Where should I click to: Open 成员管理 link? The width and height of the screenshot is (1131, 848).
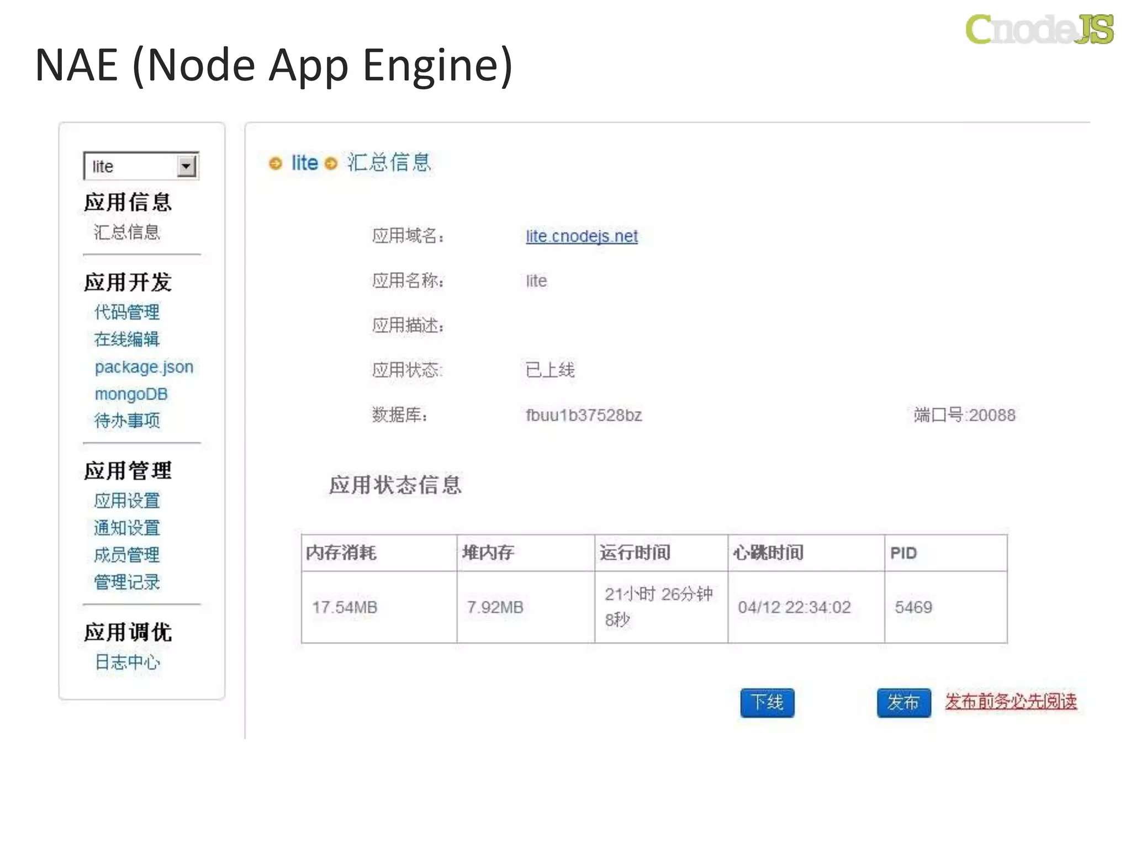(x=126, y=555)
